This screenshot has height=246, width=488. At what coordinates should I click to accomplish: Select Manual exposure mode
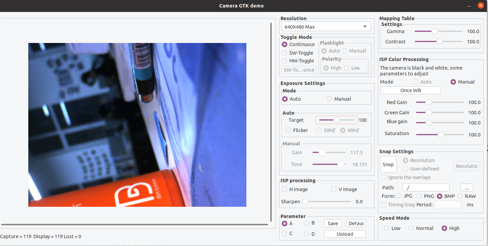(x=329, y=99)
